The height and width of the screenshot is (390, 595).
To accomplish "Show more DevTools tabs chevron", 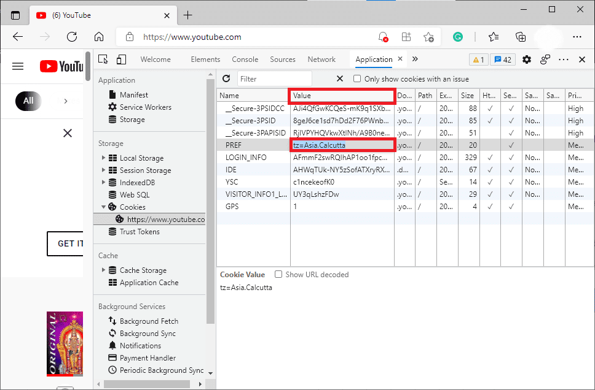I will coord(415,59).
